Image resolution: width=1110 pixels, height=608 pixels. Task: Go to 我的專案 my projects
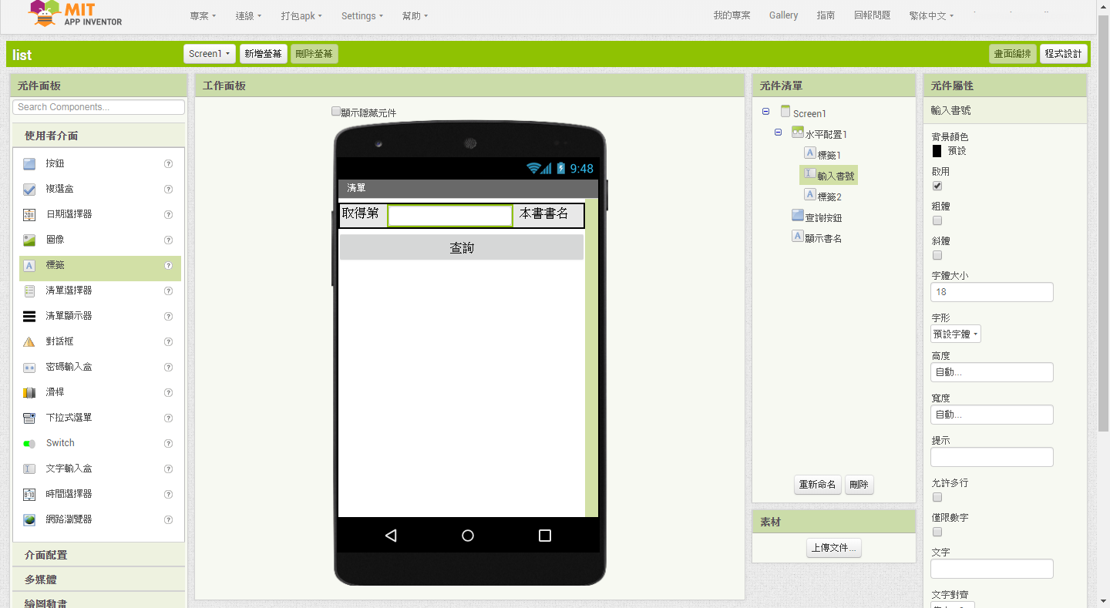coord(732,15)
